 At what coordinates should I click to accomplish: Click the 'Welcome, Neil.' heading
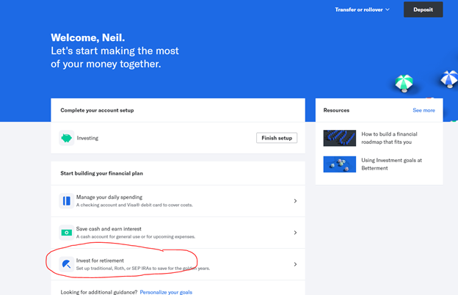point(87,37)
